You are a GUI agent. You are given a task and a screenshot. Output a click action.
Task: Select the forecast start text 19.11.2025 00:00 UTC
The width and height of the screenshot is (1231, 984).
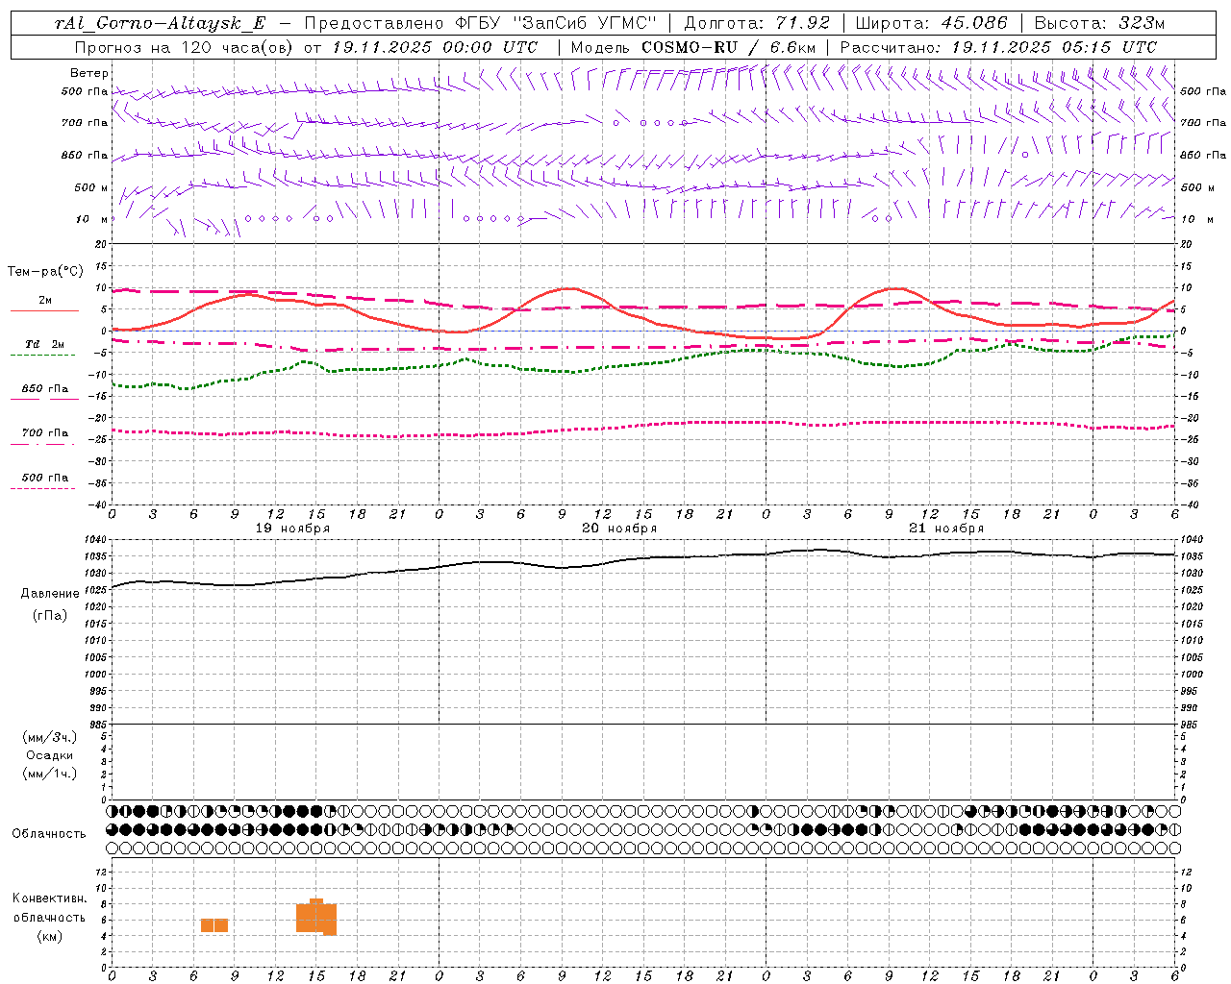coord(435,47)
